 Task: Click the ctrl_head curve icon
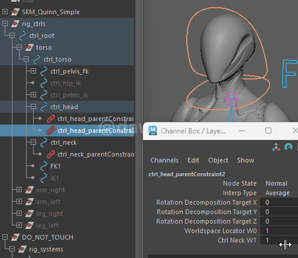[x=44, y=107]
